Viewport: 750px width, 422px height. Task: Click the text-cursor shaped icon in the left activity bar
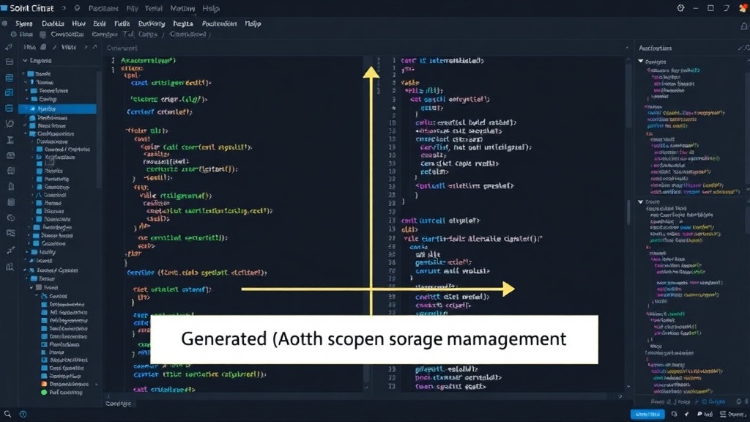pos(10,140)
